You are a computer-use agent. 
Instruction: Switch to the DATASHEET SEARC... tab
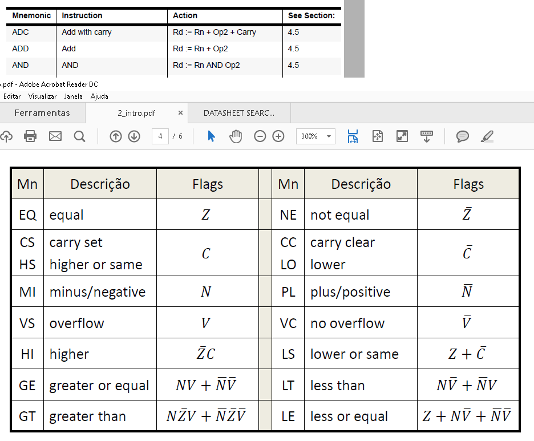pos(238,113)
